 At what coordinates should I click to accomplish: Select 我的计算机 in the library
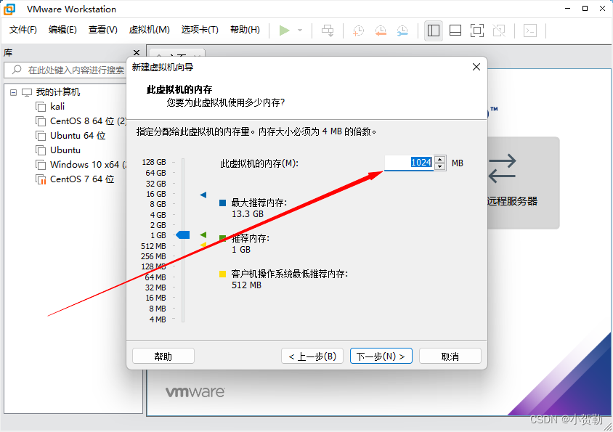point(58,92)
